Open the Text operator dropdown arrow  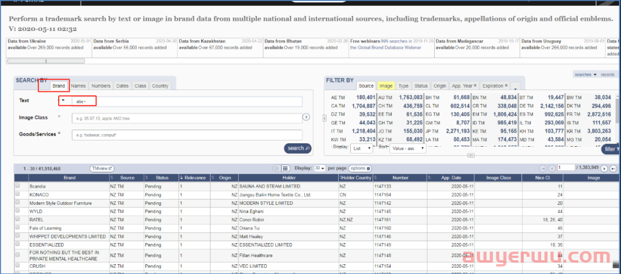click(x=63, y=101)
